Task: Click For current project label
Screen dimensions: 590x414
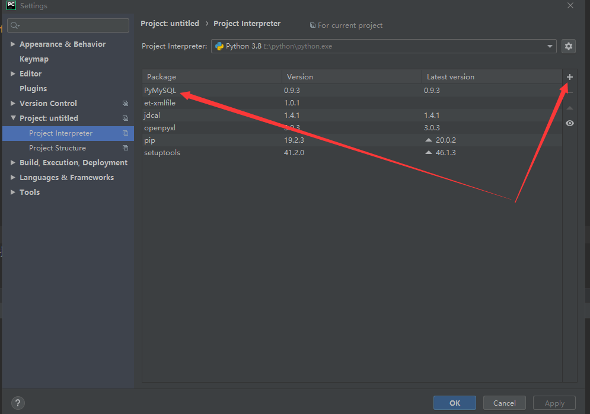Action: click(350, 25)
